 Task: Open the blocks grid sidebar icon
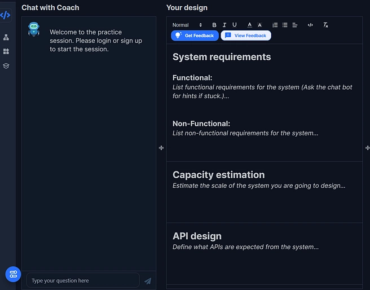(6, 51)
